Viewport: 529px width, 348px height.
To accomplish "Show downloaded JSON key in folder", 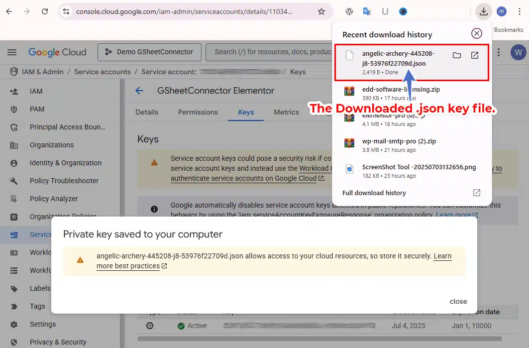I will [456, 55].
